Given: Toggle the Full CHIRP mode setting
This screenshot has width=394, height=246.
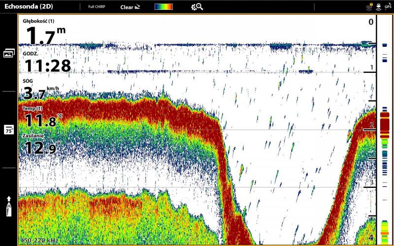Looking at the screenshot, I should [x=96, y=7].
